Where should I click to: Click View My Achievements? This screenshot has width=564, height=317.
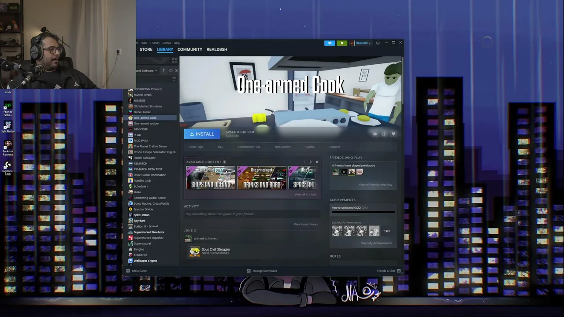point(376,243)
